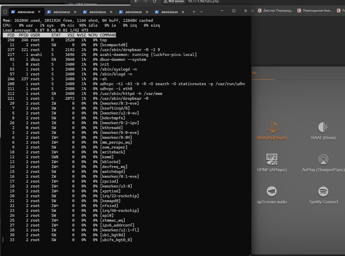Maximize the terminal window
The height and width of the screenshot is (256, 345).
[234, 11]
